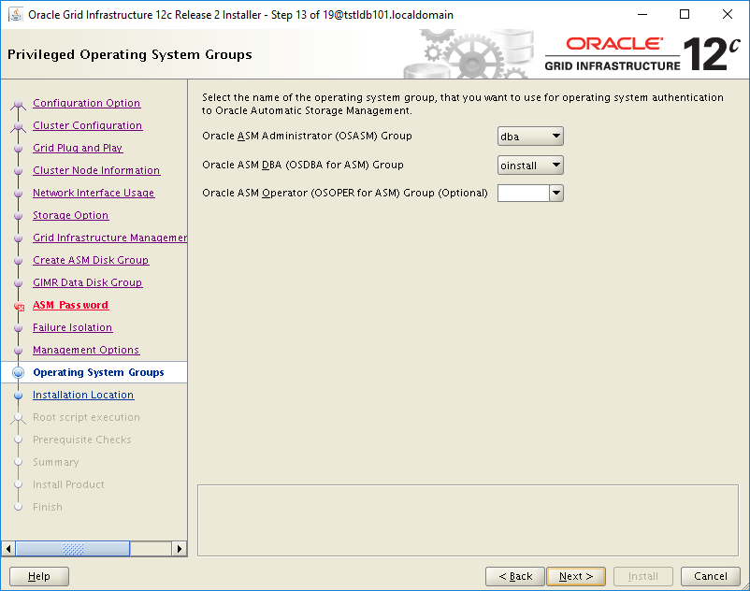Open the Cluster Node Information step

pyautogui.click(x=96, y=170)
